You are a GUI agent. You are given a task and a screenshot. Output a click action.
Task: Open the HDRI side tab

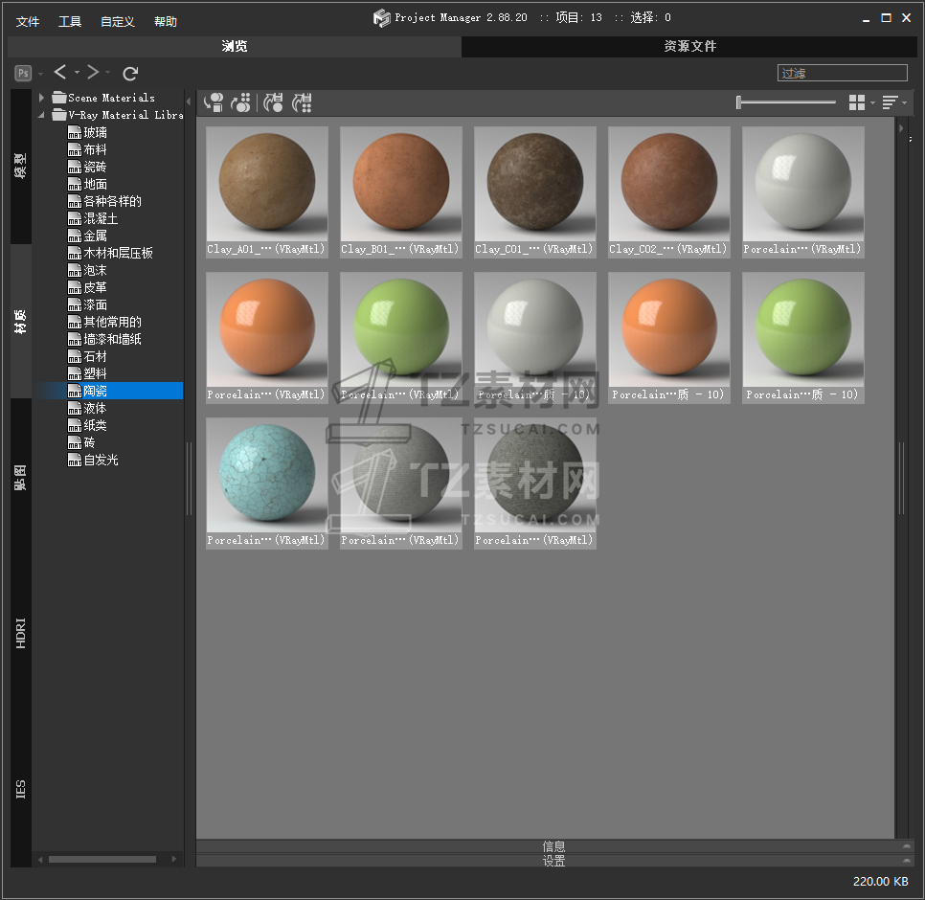pos(21,633)
